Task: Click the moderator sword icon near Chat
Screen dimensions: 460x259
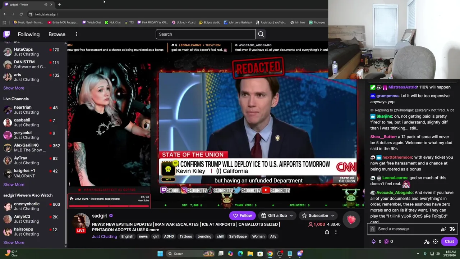Action: point(427,241)
